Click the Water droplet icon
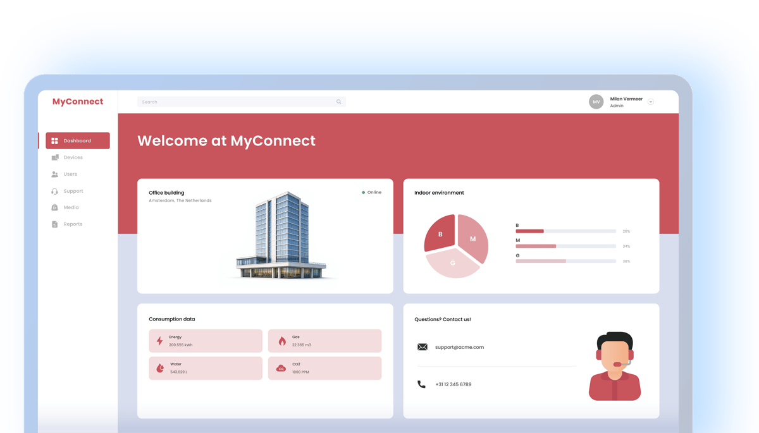This screenshot has height=433, width=759. coord(159,368)
